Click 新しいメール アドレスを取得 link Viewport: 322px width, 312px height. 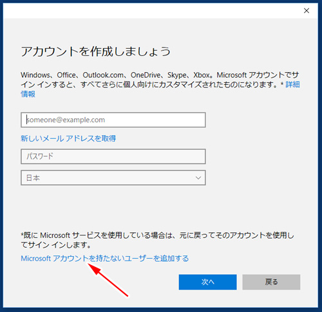click(x=68, y=138)
